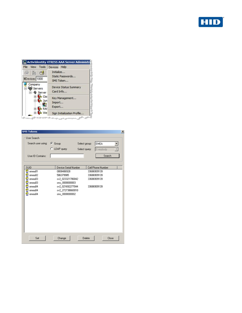Close SMS Tokens dialog with X
242x313 pixels.
123,132
